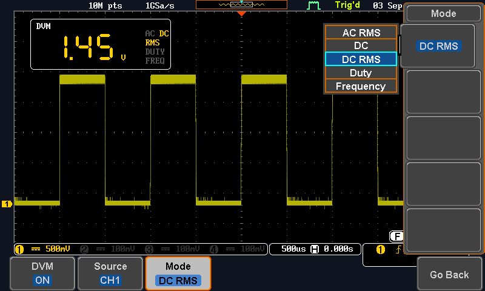Select Frequency in the mode list
Image resolution: width=485 pixels, height=291 pixels.
coord(361,86)
